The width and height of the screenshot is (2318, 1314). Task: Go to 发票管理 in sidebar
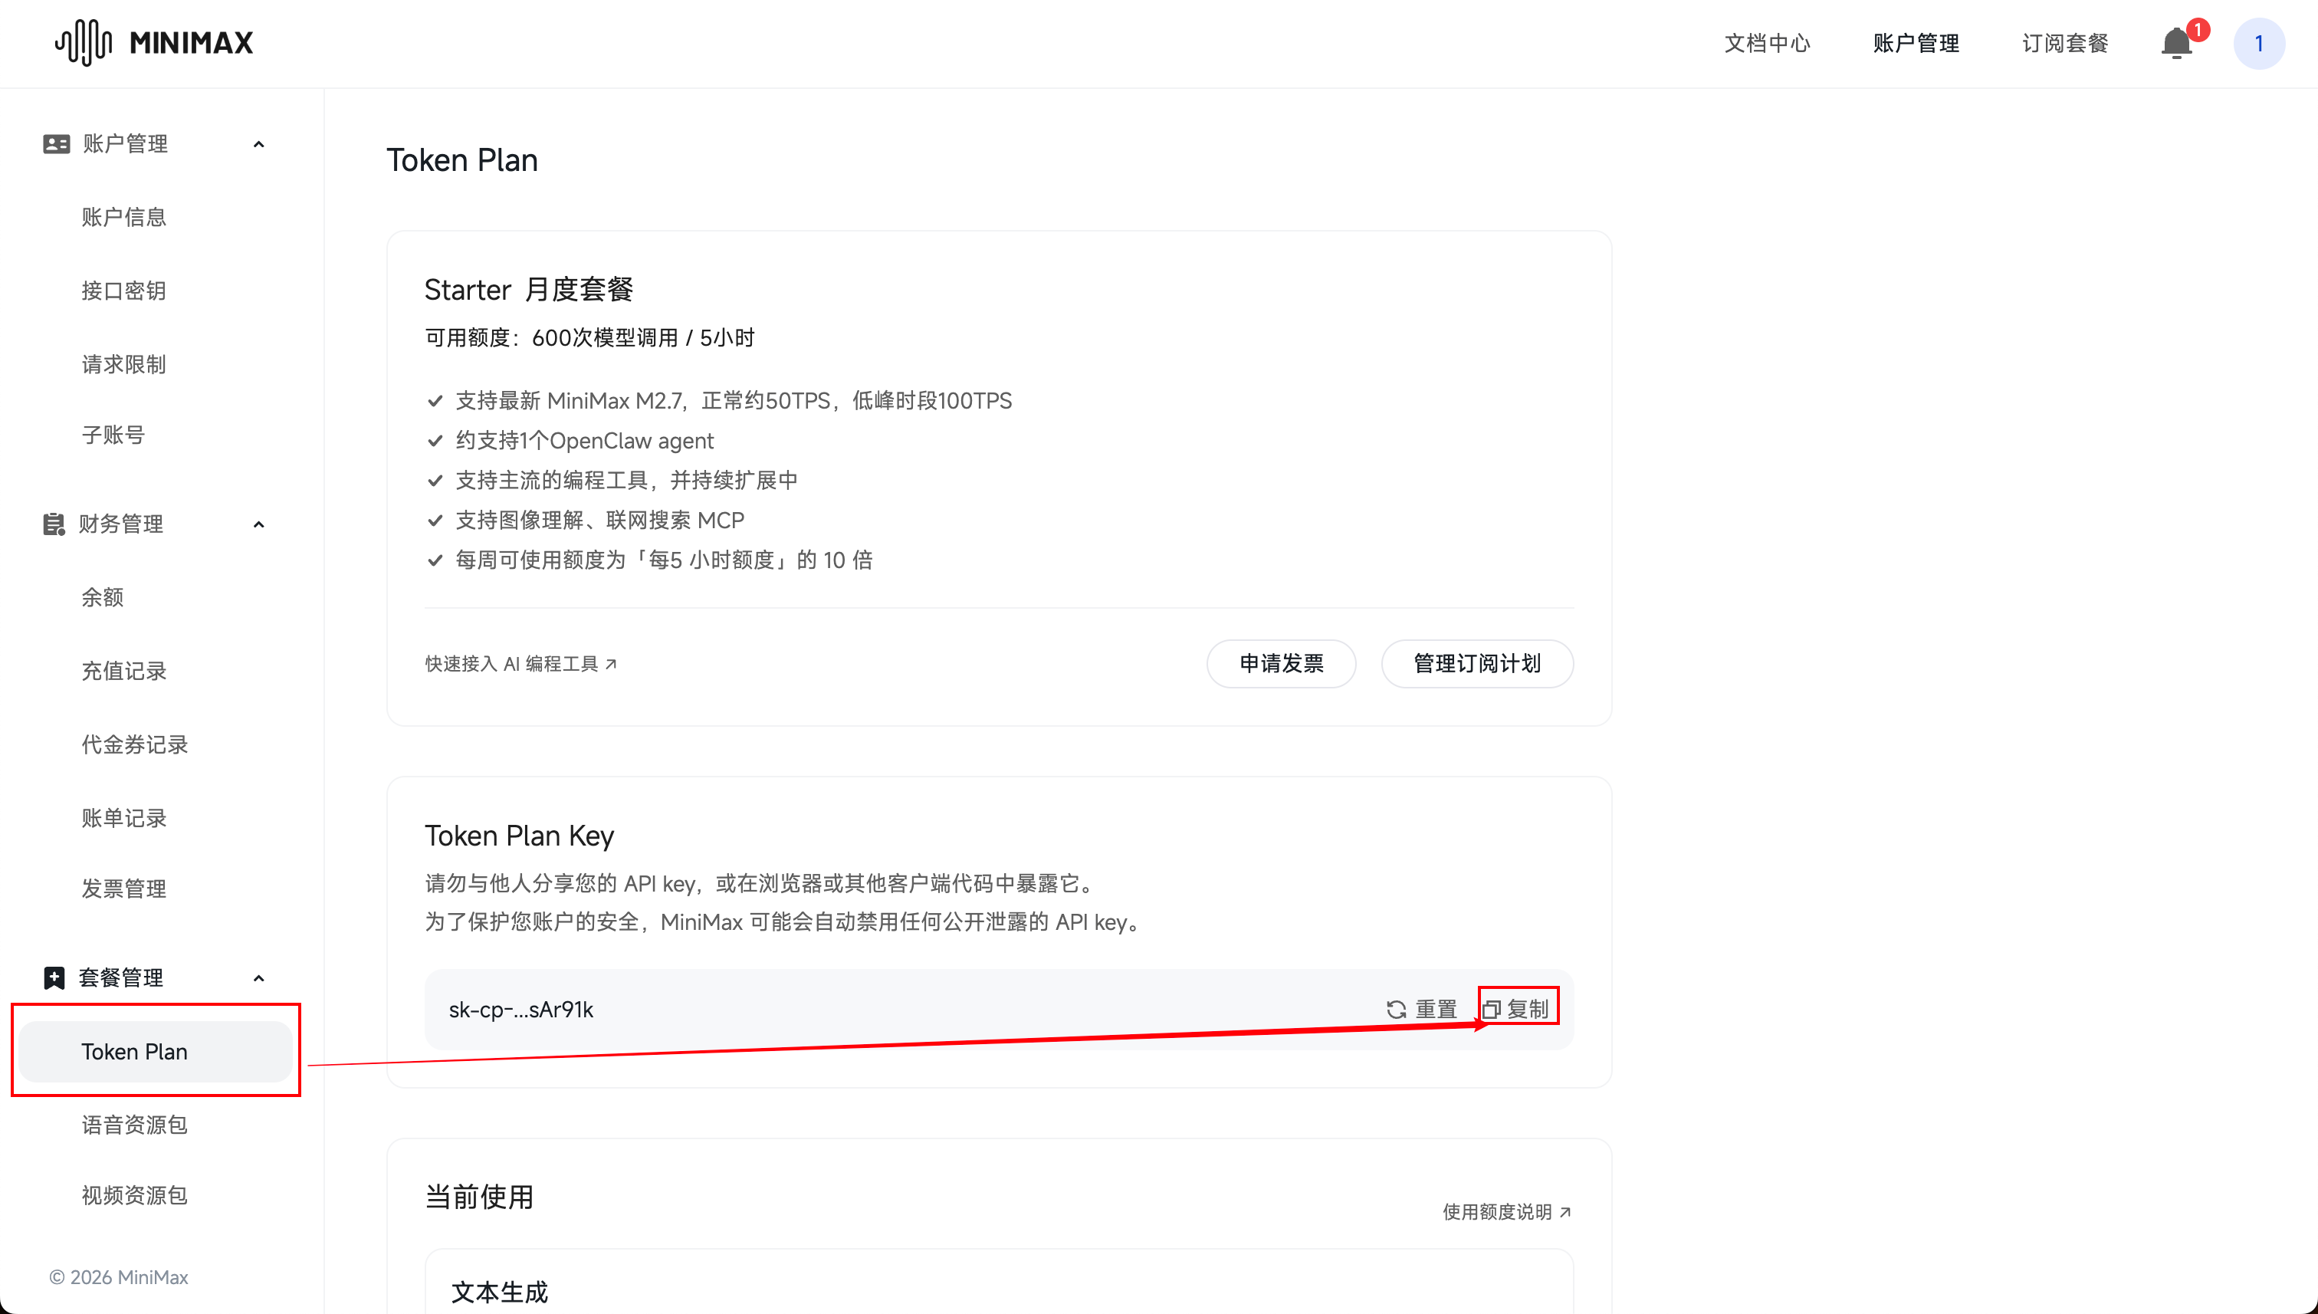point(123,889)
